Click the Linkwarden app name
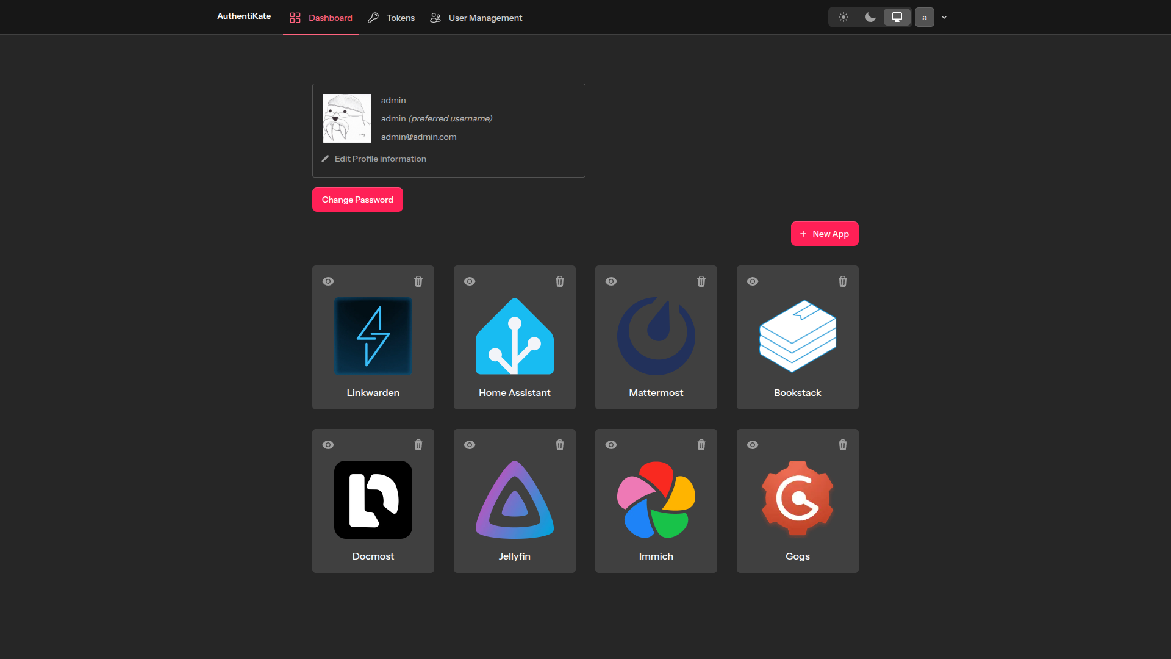The width and height of the screenshot is (1171, 659). pyautogui.click(x=373, y=393)
